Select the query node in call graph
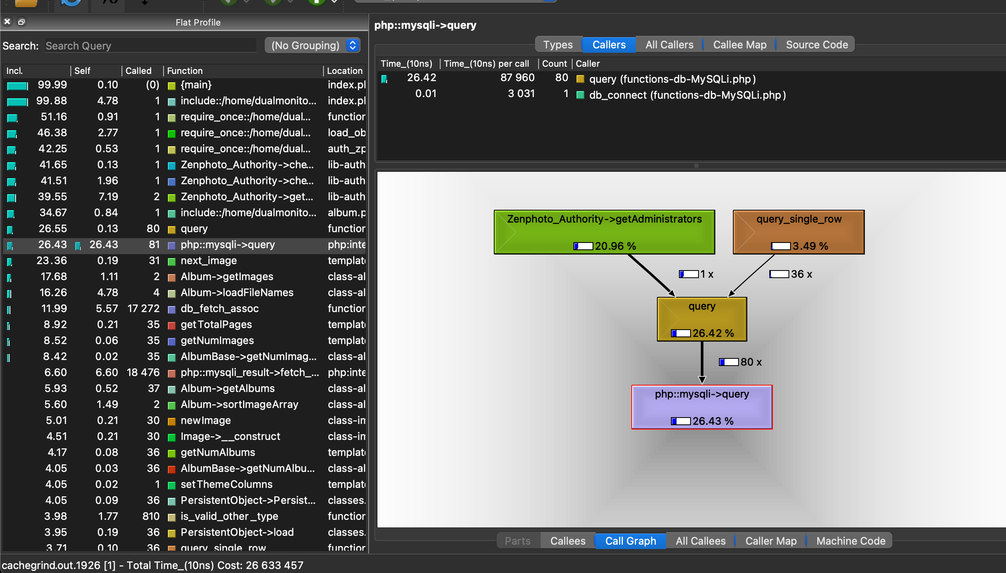 point(702,319)
